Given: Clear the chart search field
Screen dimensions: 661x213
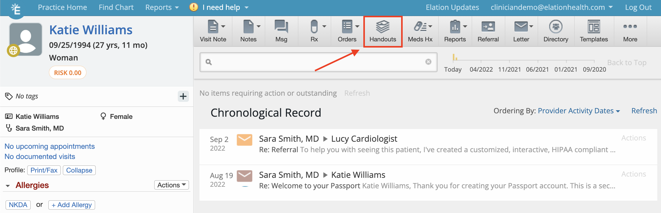Looking at the screenshot, I should click(x=428, y=62).
